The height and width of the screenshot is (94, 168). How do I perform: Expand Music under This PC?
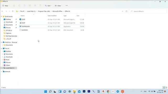tap(2, 60)
